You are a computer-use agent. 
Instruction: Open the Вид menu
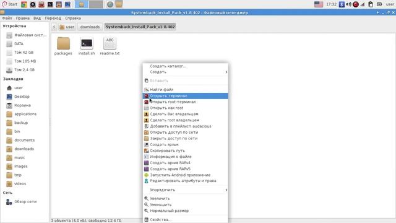tap(37, 18)
